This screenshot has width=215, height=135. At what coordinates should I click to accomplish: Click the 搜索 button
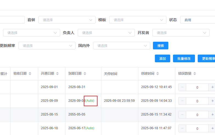tap(161, 46)
